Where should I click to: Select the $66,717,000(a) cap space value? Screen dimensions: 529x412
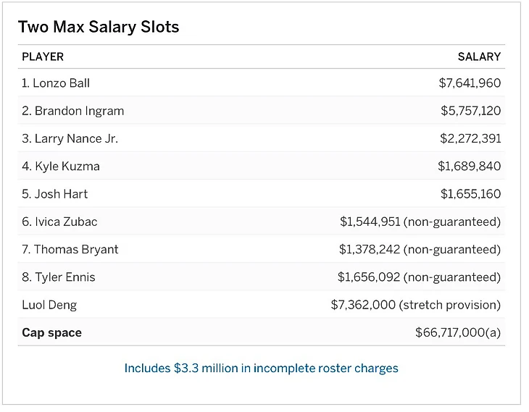click(x=458, y=332)
